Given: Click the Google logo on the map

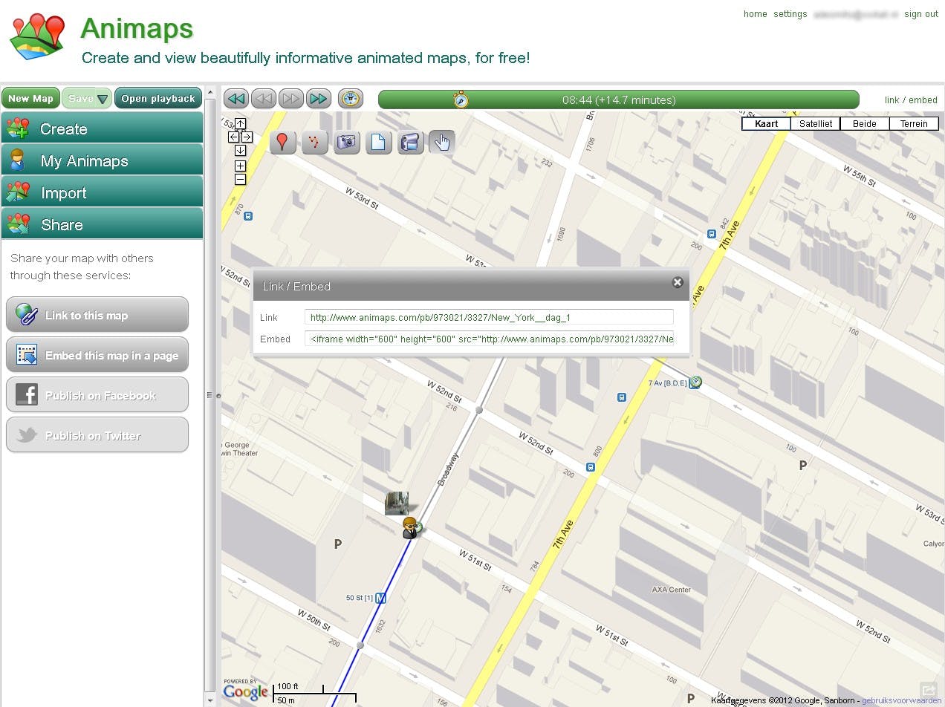Looking at the screenshot, I should (x=245, y=691).
